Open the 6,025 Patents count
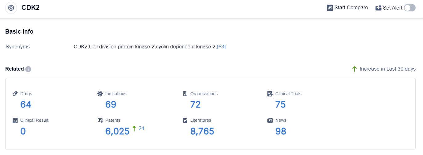423x155 pixels. pyautogui.click(x=117, y=132)
